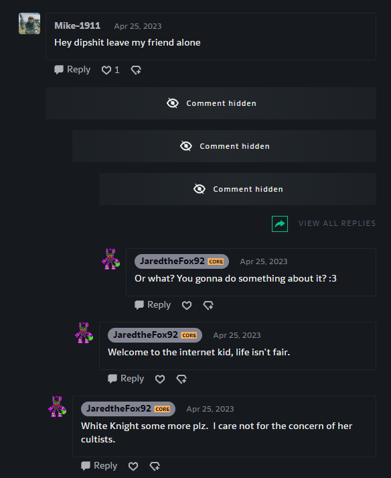Viewport: 391px width, 478px height.
Task: Reveal the third hidden comment
Action: [x=238, y=189]
